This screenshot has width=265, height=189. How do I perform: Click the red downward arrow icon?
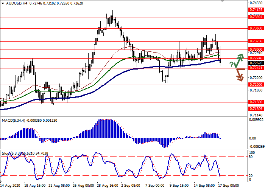coord(239,74)
